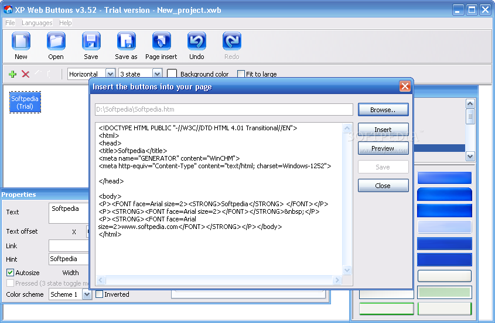The image size is (495, 323).
Task: Click the Hint field containing Softpedia
Action: [69, 259]
